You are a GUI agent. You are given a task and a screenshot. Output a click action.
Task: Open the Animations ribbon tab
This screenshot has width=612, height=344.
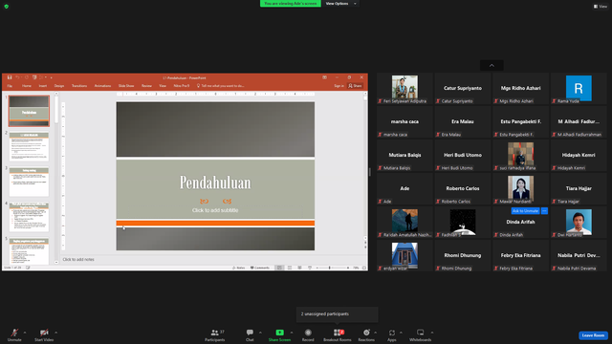(x=102, y=86)
